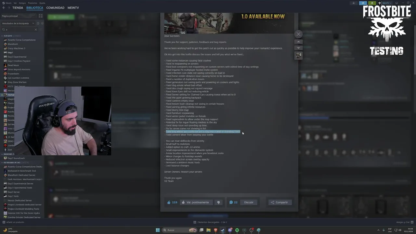Clear the library search with the X

(36, 30)
